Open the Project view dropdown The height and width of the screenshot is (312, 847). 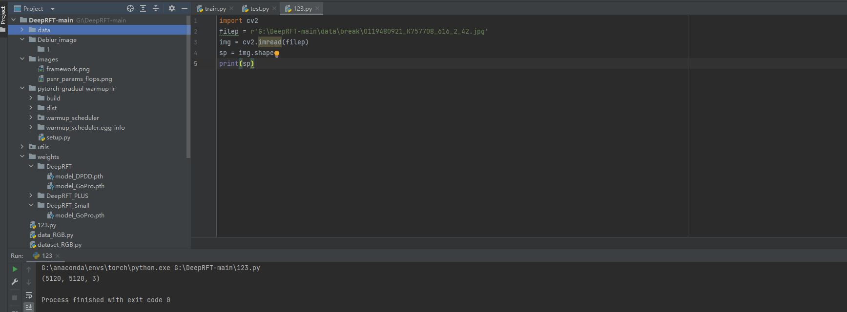tap(53, 9)
